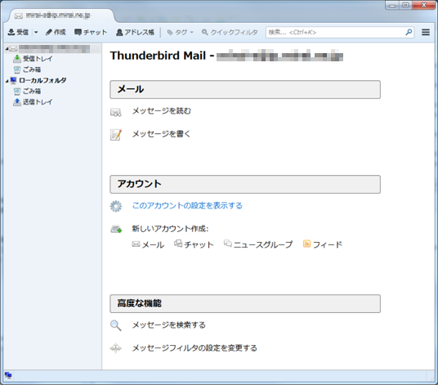Viewport: 438px width, 385px height.
Task: Click メッセージを読む link
Action: tap(162, 111)
